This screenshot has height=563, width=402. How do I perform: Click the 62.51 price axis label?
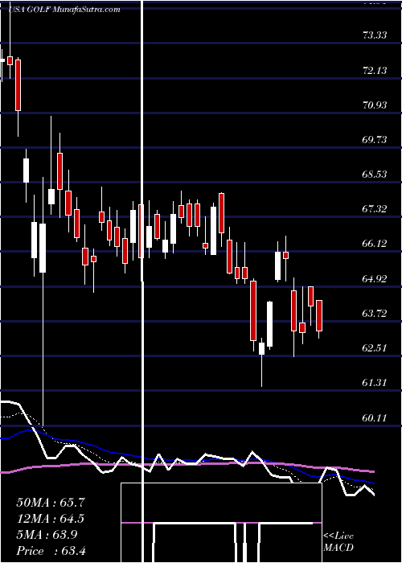[x=375, y=347]
